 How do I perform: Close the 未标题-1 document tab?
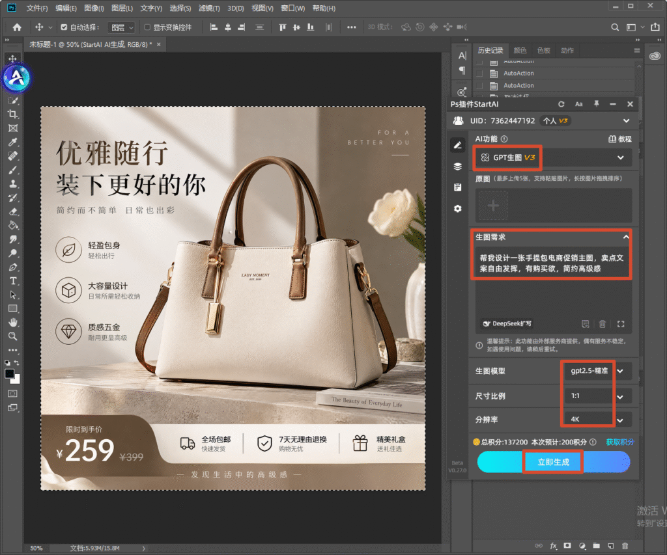[x=159, y=44]
